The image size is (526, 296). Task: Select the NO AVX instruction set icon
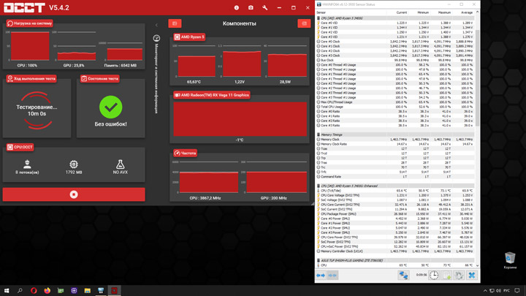pyautogui.click(x=120, y=164)
